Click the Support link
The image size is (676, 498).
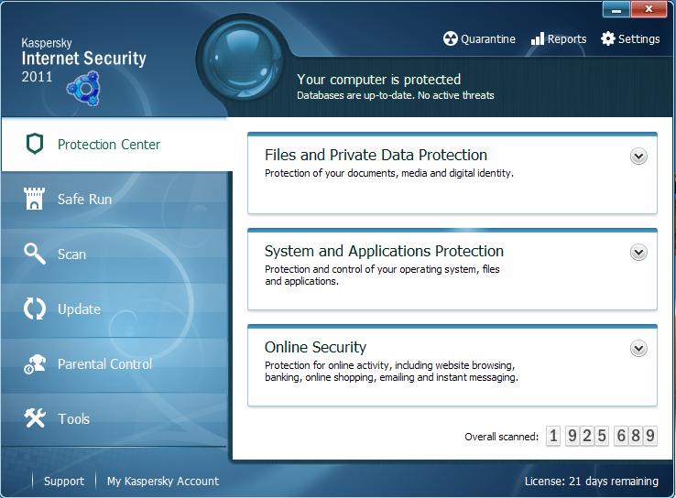tap(64, 481)
